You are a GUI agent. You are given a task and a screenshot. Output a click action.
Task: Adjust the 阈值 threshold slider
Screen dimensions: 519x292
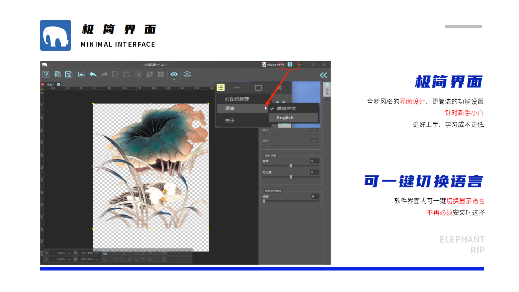click(291, 201)
